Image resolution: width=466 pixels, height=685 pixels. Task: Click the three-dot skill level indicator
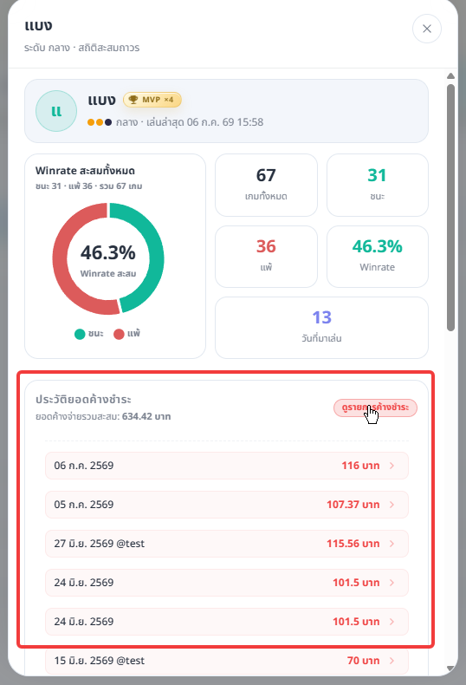point(100,122)
